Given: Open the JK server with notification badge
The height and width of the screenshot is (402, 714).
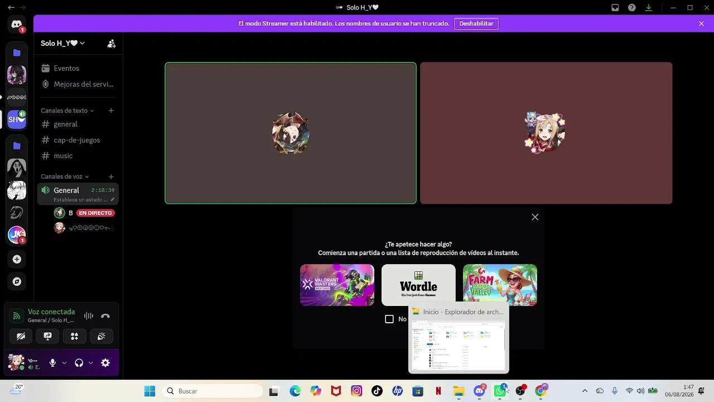Looking at the screenshot, I should click(x=17, y=235).
